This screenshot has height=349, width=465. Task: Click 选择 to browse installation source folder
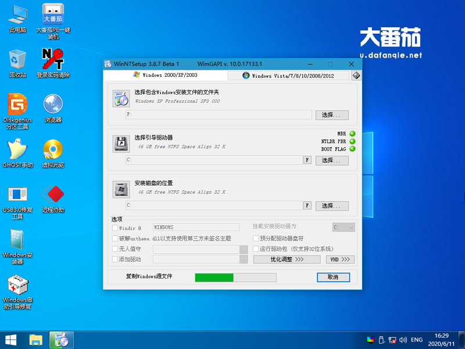pyautogui.click(x=331, y=115)
